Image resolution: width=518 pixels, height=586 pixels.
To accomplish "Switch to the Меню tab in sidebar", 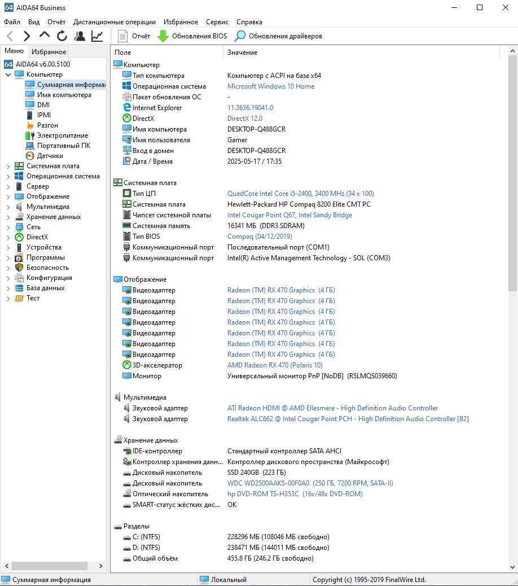I will pyautogui.click(x=14, y=51).
